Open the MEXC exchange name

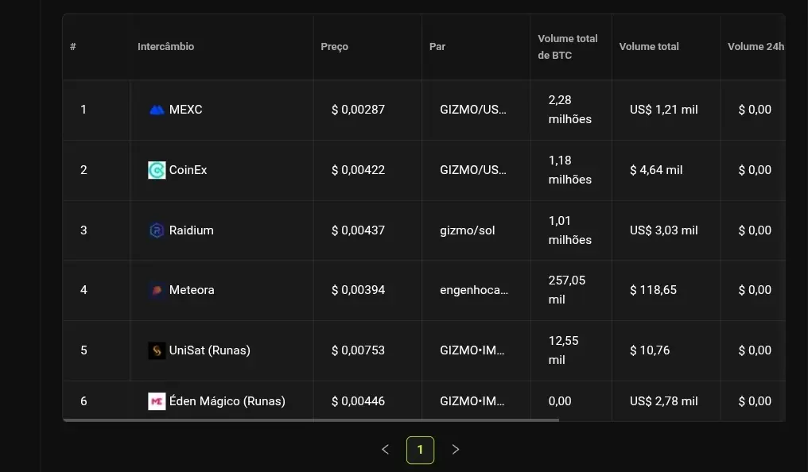click(185, 110)
